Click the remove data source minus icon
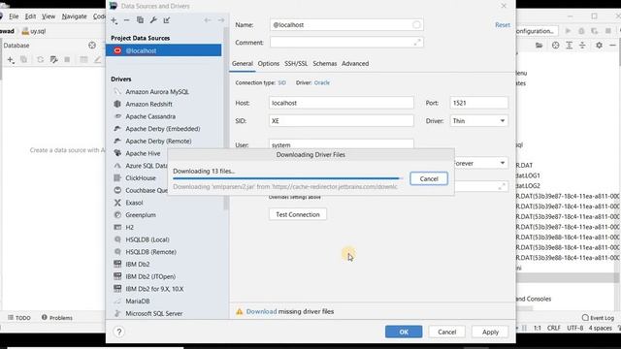This screenshot has height=349, width=621. pyautogui.click(x=127, y=20)
